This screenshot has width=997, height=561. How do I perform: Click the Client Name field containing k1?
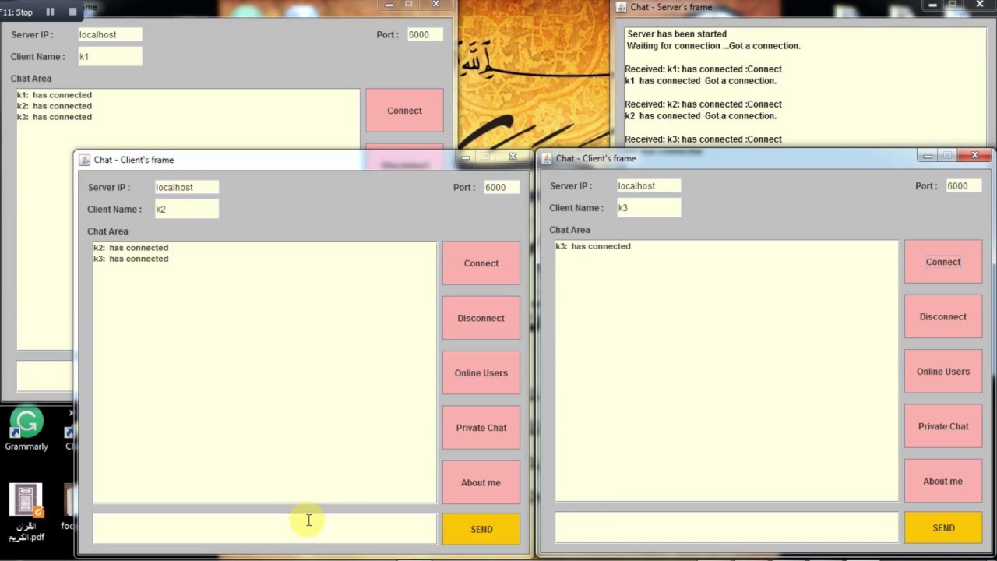(110, 56)
